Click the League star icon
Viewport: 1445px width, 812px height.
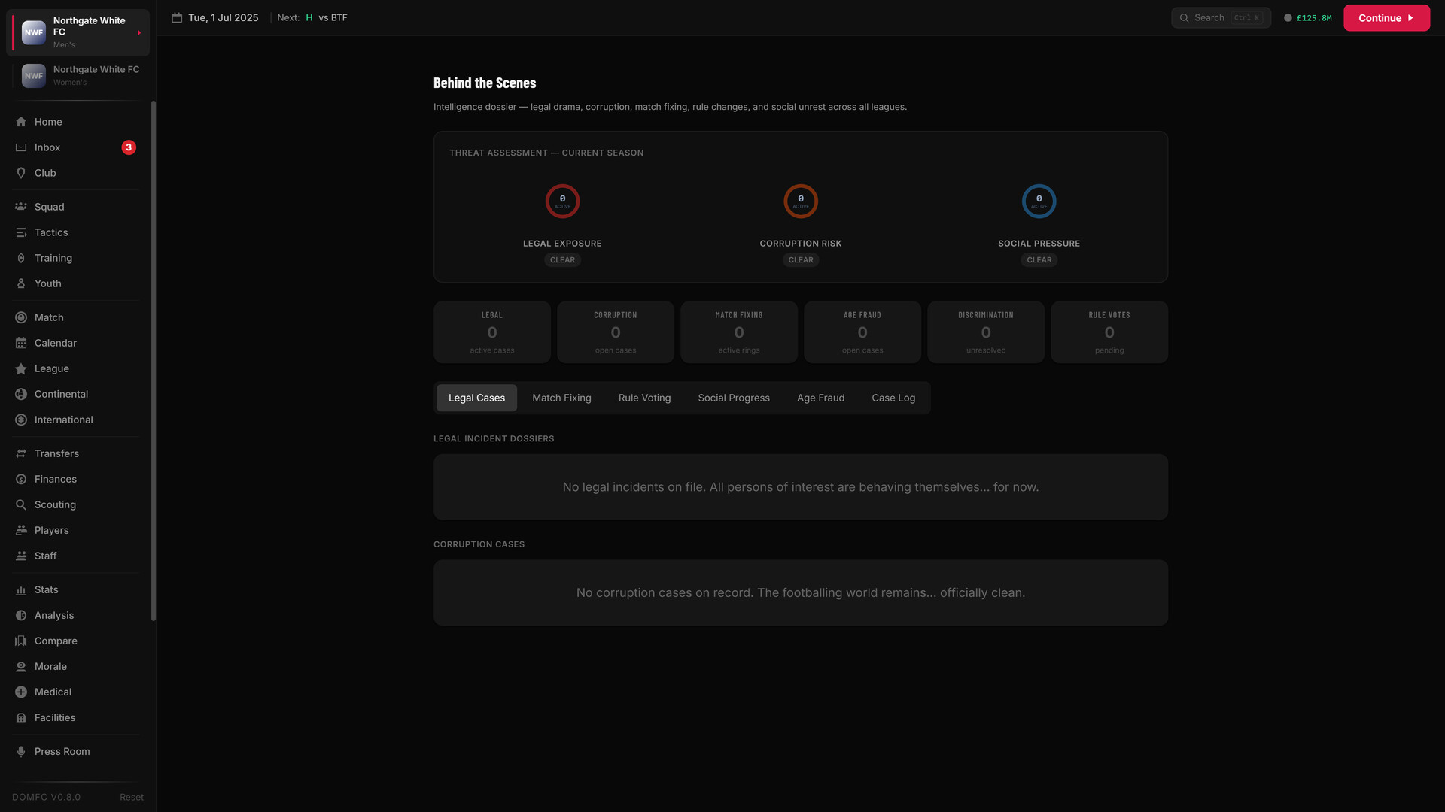point(21,368)
